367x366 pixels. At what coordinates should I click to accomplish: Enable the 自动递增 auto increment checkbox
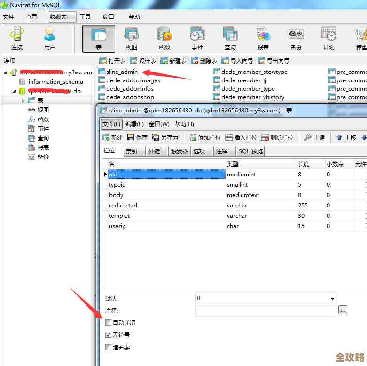pos(108,323)
